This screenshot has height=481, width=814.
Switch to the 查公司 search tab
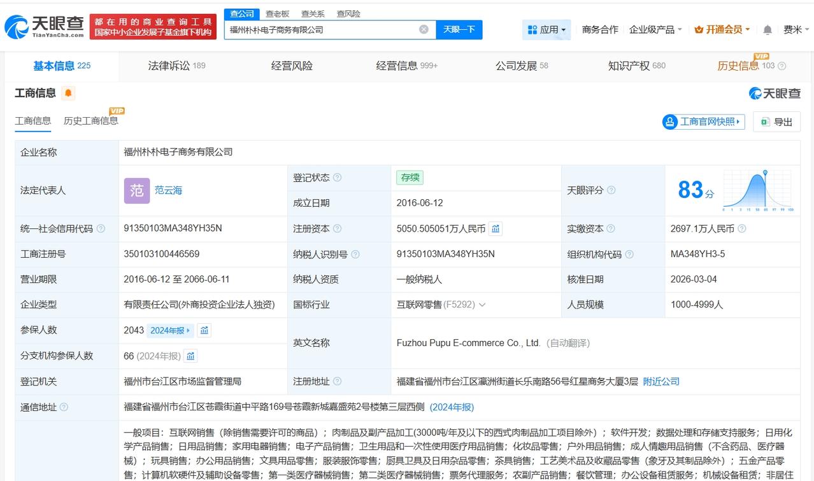(x=241, y=13)
